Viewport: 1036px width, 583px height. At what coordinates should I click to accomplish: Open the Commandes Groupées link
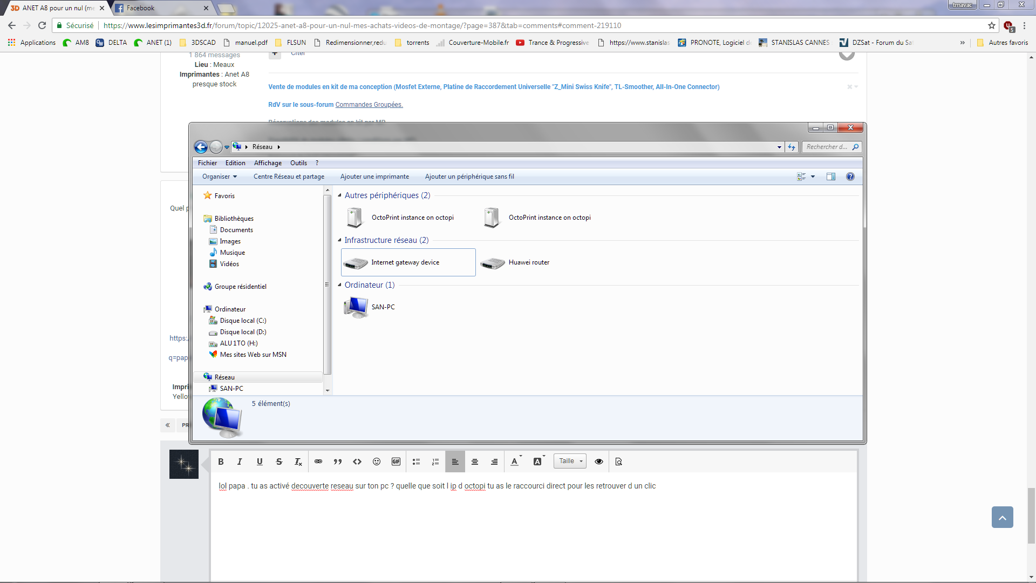tap(369, 105)
